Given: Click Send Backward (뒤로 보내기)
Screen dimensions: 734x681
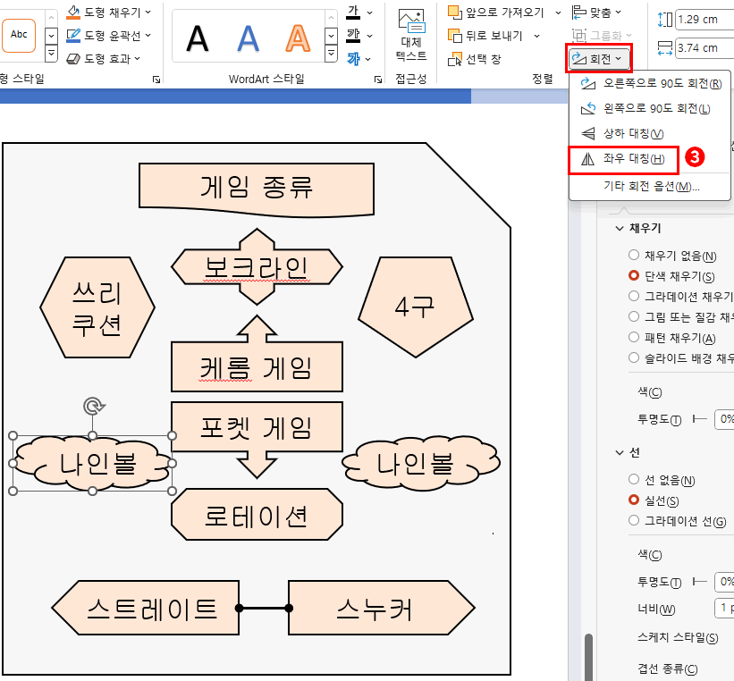Looking at the screenshot, I should [485, 36].
